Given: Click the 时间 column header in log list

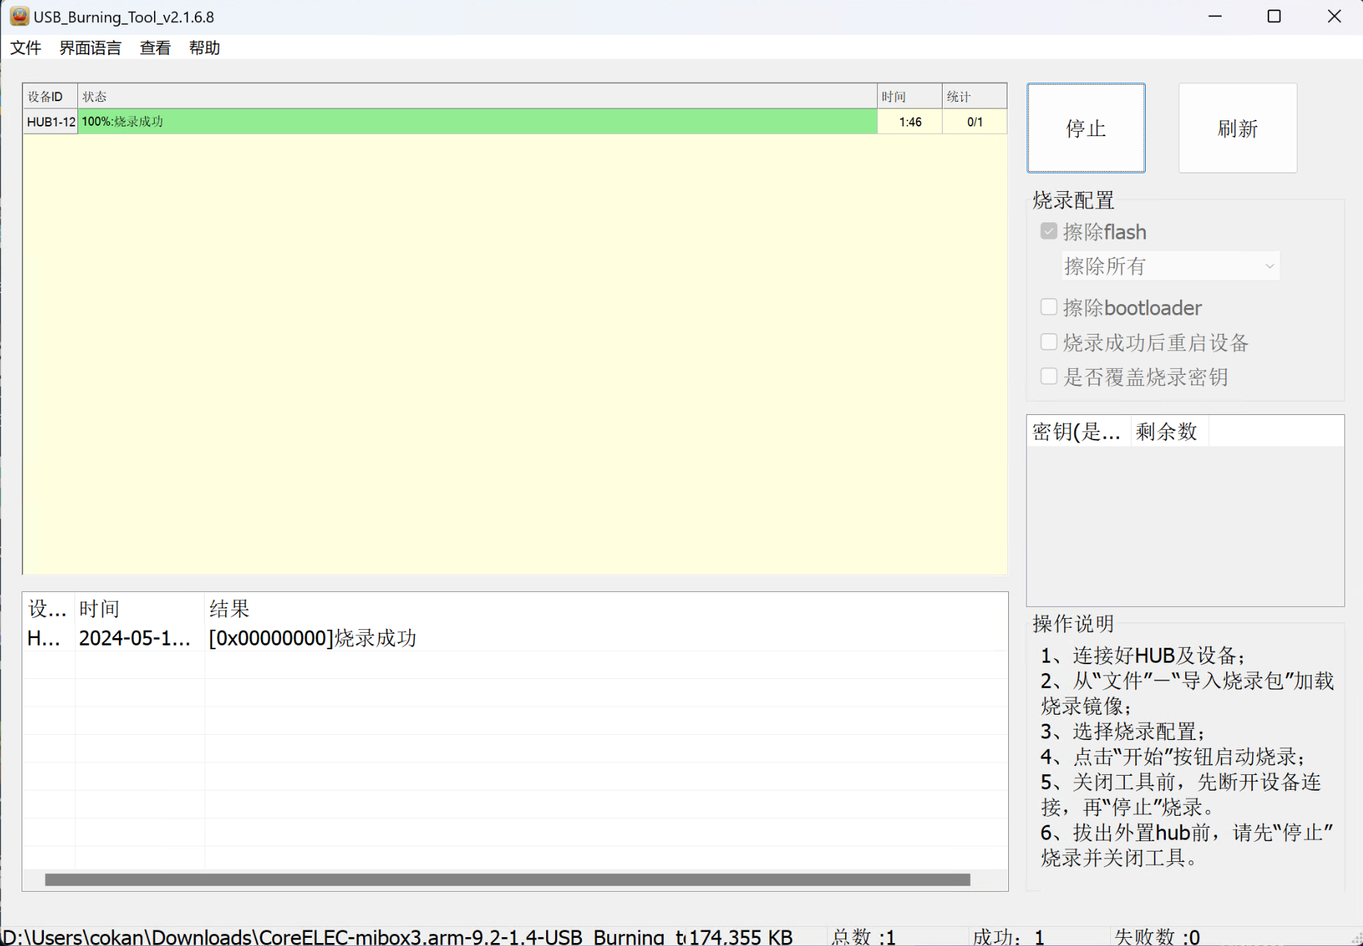Looking at the screenshot, I should click(139, 609).
